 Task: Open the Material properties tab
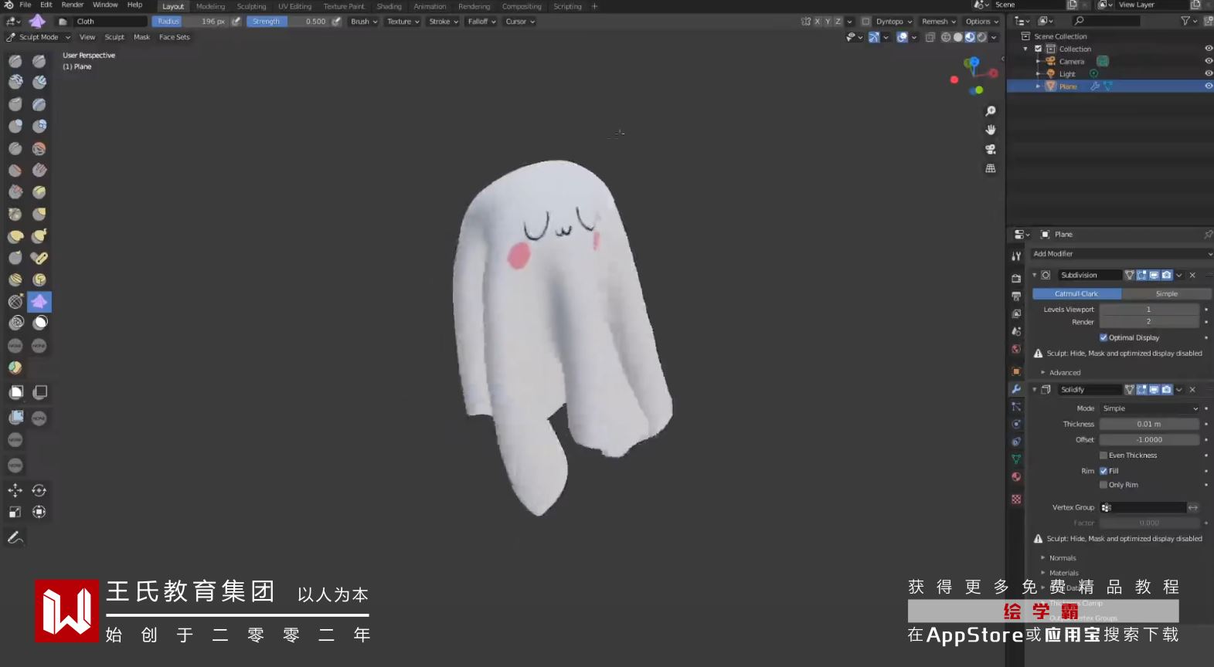coord(1016,476)
